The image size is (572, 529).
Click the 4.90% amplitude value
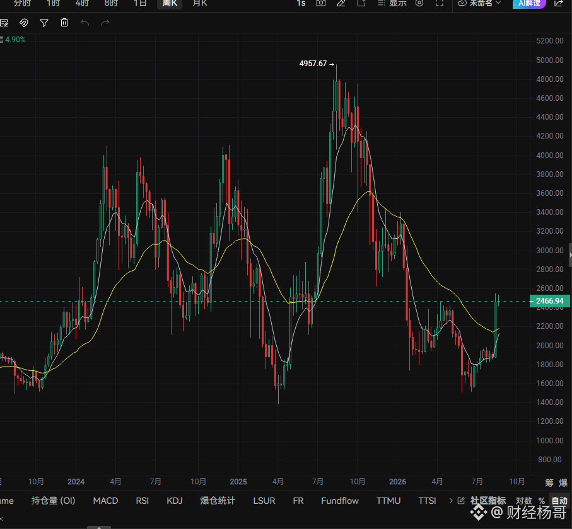tap(15, 40)
